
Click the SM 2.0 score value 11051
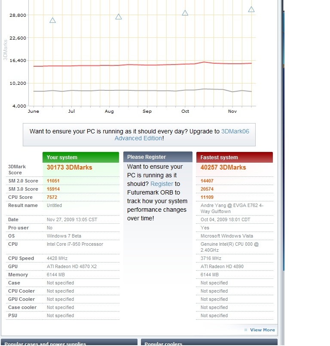click(53, 181)
